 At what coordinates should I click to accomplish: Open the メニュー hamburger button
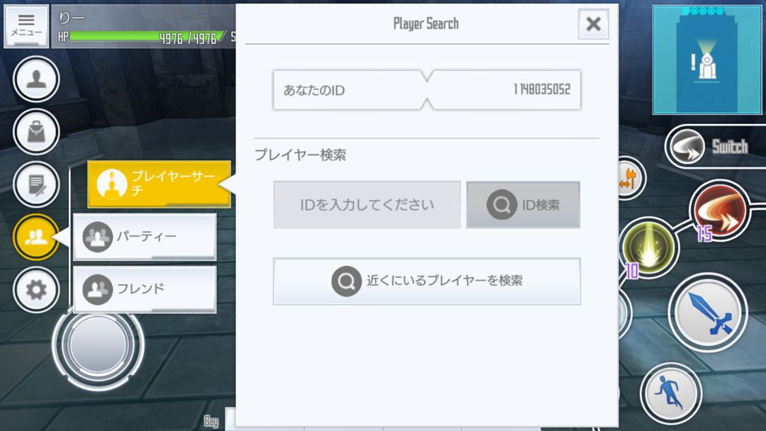(x=26, y=25)
